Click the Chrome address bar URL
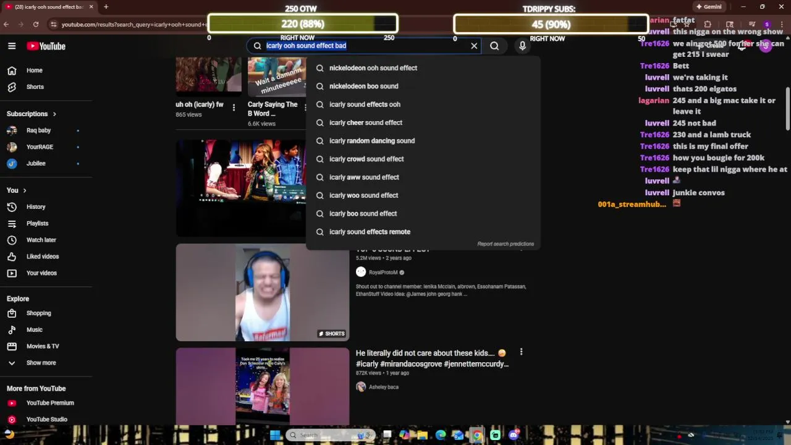This screenshot has width=791, height=445. coord(133,24)
